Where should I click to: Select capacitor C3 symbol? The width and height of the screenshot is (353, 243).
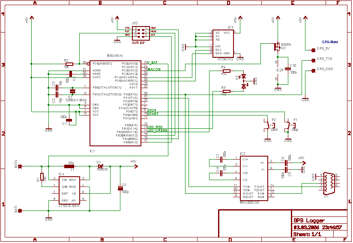[57, 88]
